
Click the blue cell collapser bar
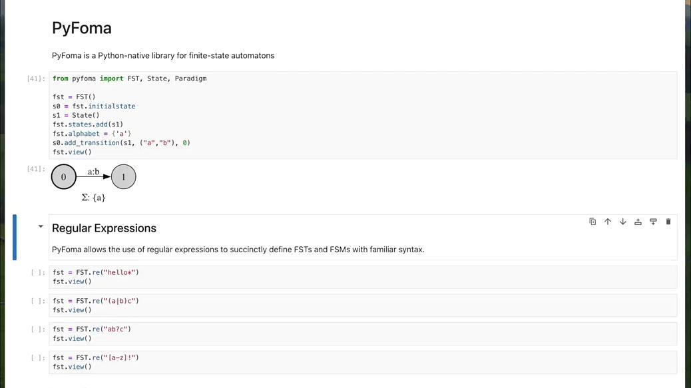click(x=15, y=237)
